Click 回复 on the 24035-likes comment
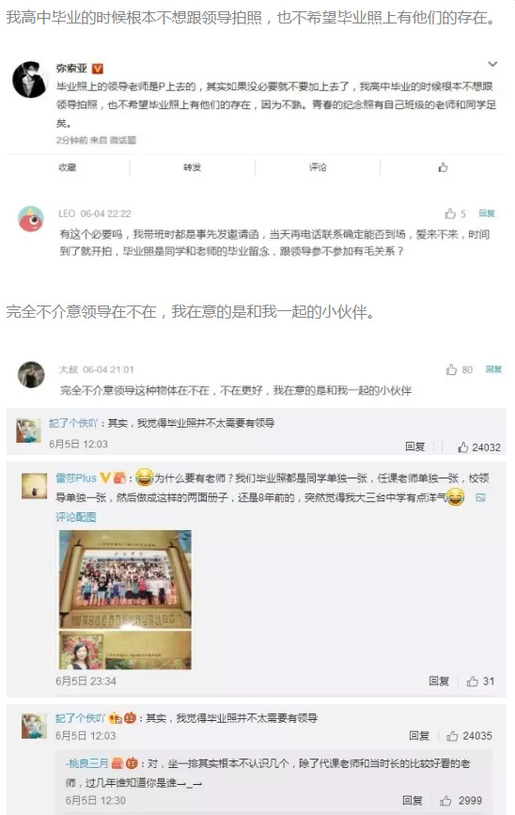The width and height of the screenshot is (515, 815). coord(419,736)
